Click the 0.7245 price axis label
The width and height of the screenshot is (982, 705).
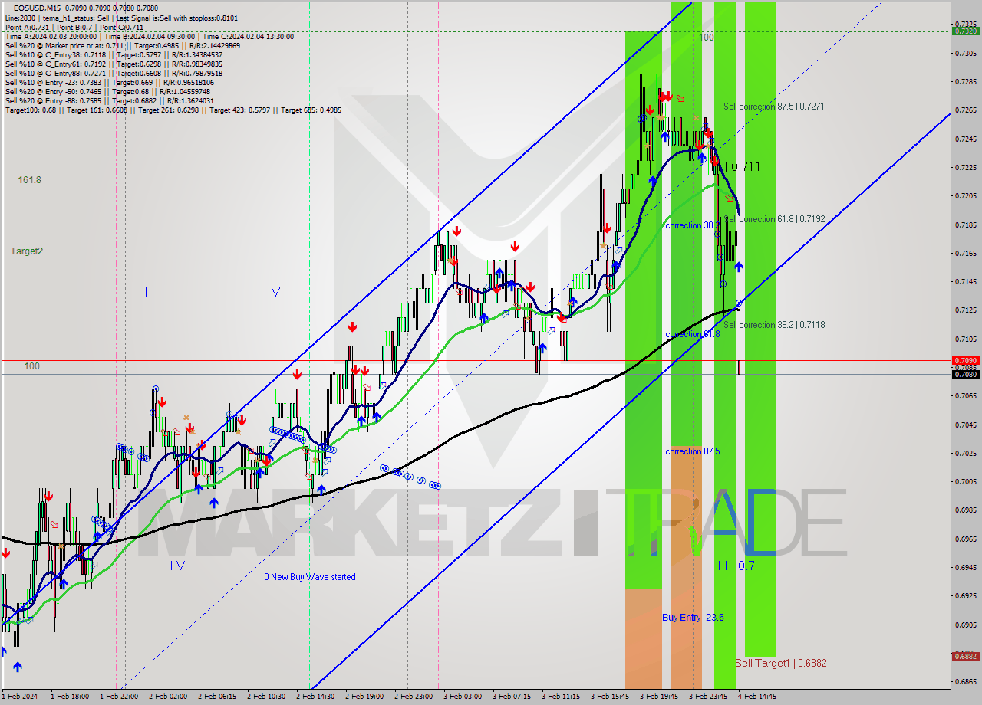(x=965, y=139)
